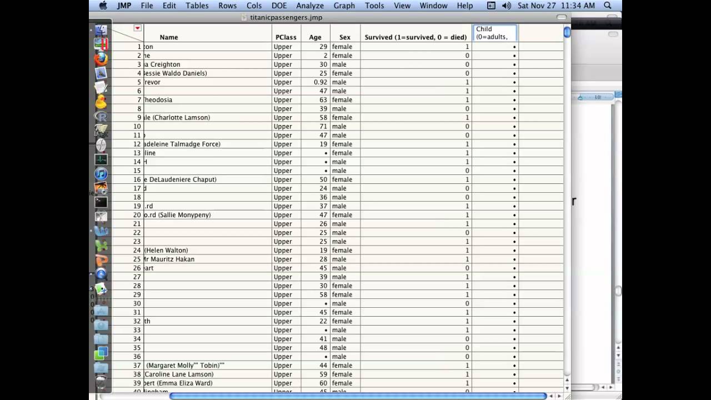
Task: Open Terminal from the Dock
Action: coord(101,203)
